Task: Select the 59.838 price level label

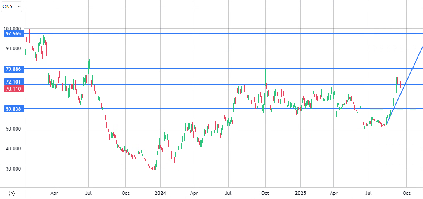Action: pyautogui.click(x=13, y=109)
